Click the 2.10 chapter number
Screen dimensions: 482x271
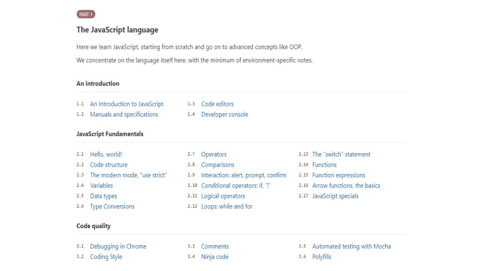coord(192,186)
